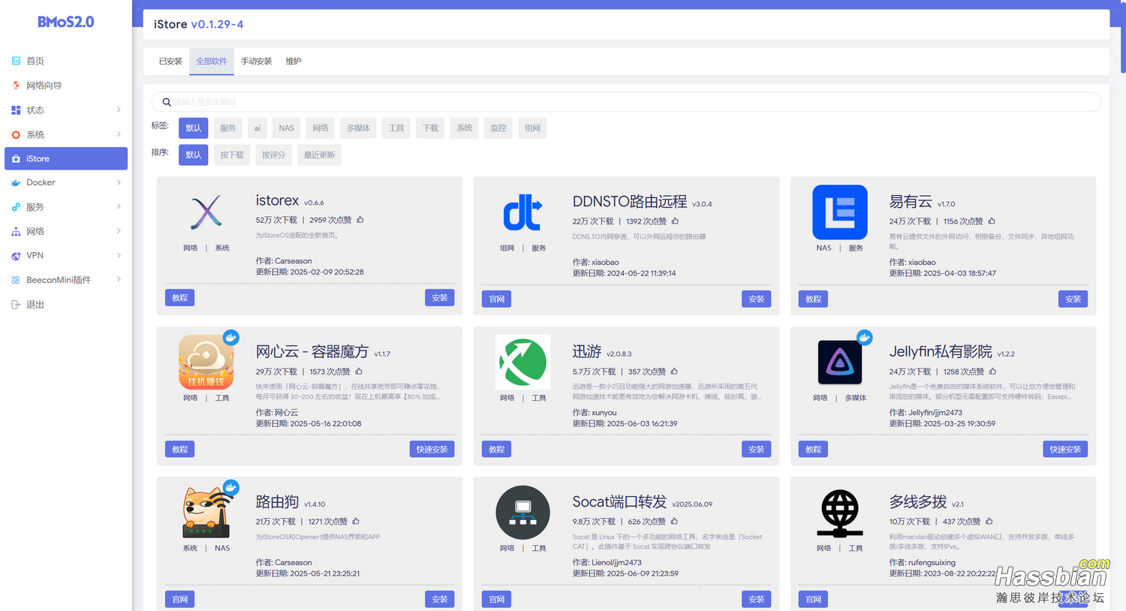This screenshot has width=1126, height=611.
Task: Open the 手动安装 tab
Action: pos(257,62)
